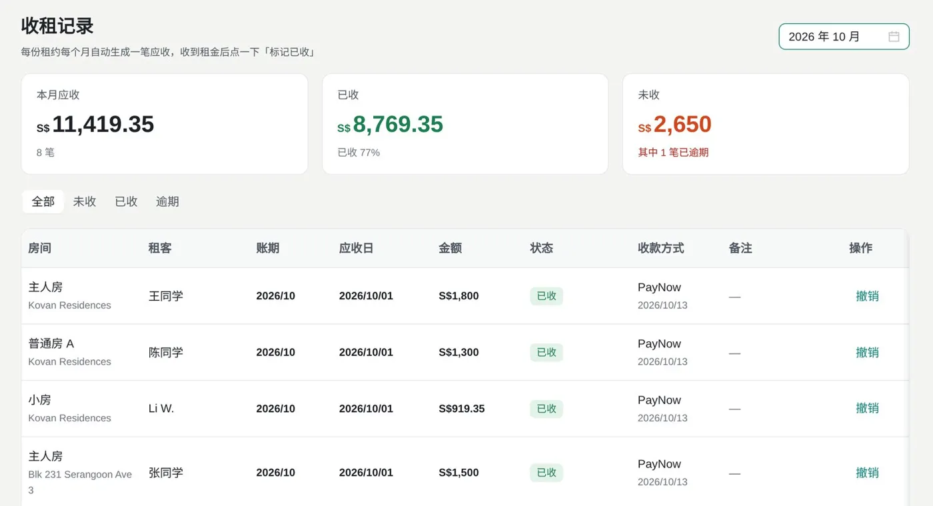Click 撤销 for 陈同学's row
The width and height of the screenshot is (933, 506).
[x=867, y=352]
